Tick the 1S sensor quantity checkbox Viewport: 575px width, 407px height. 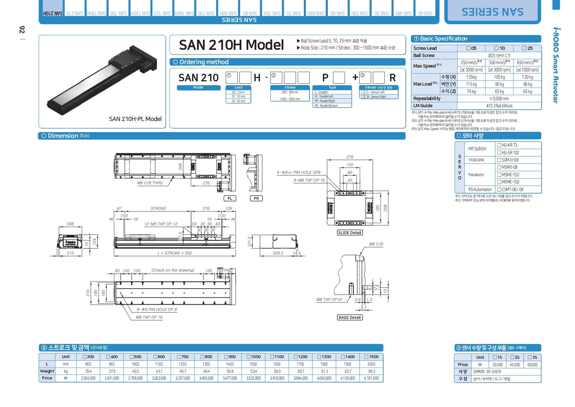(x=495, y=357)
